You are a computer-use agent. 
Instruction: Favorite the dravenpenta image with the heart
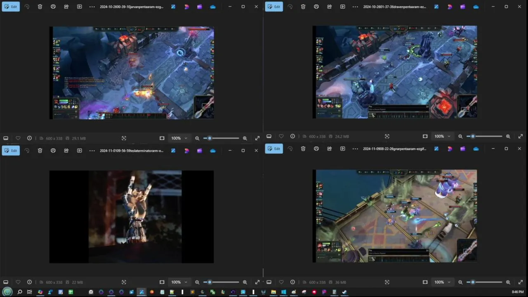281,136
